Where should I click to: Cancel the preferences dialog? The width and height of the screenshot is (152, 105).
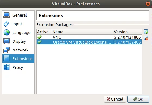tap(115, 99)
